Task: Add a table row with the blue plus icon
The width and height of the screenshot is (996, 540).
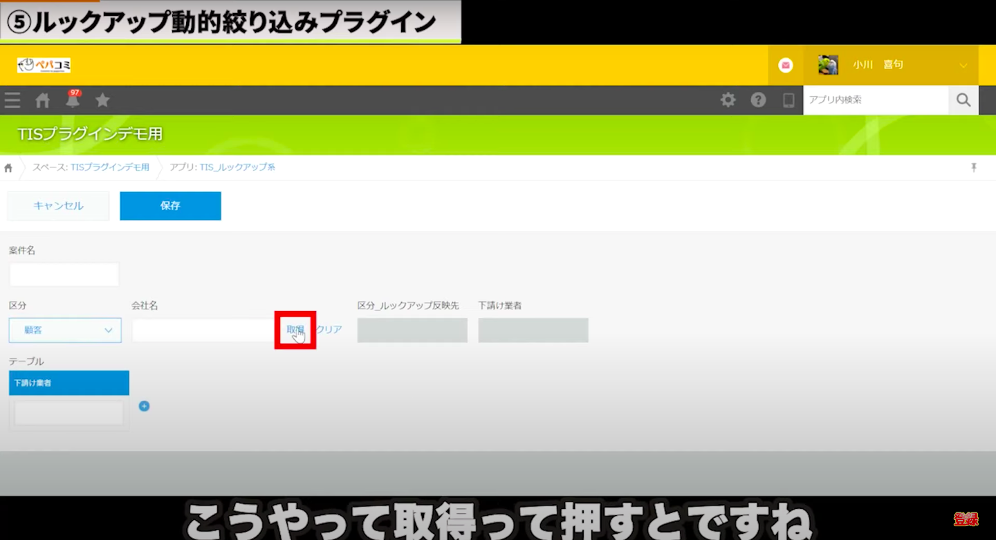Action: tap(144, 406)
